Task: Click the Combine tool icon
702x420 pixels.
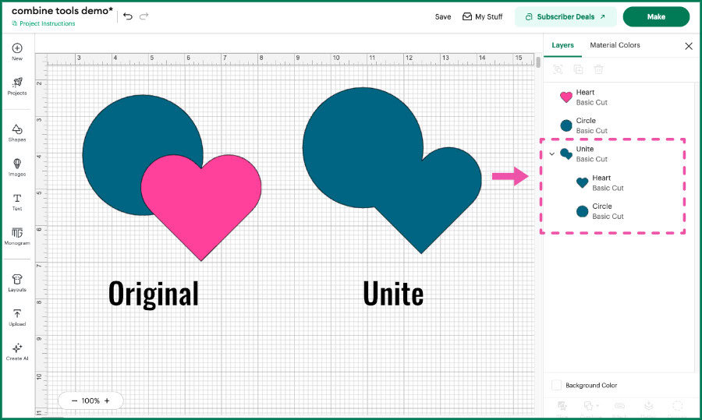Action: point(588,406)
